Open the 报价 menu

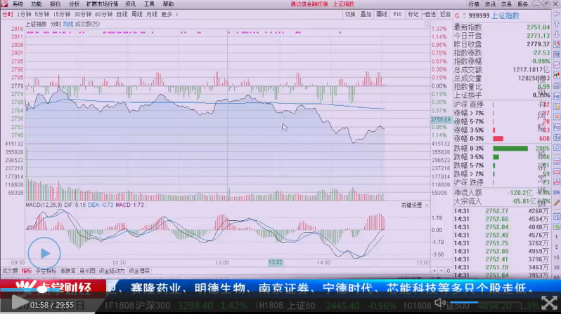pyautogui.click(x=55, y=4)
